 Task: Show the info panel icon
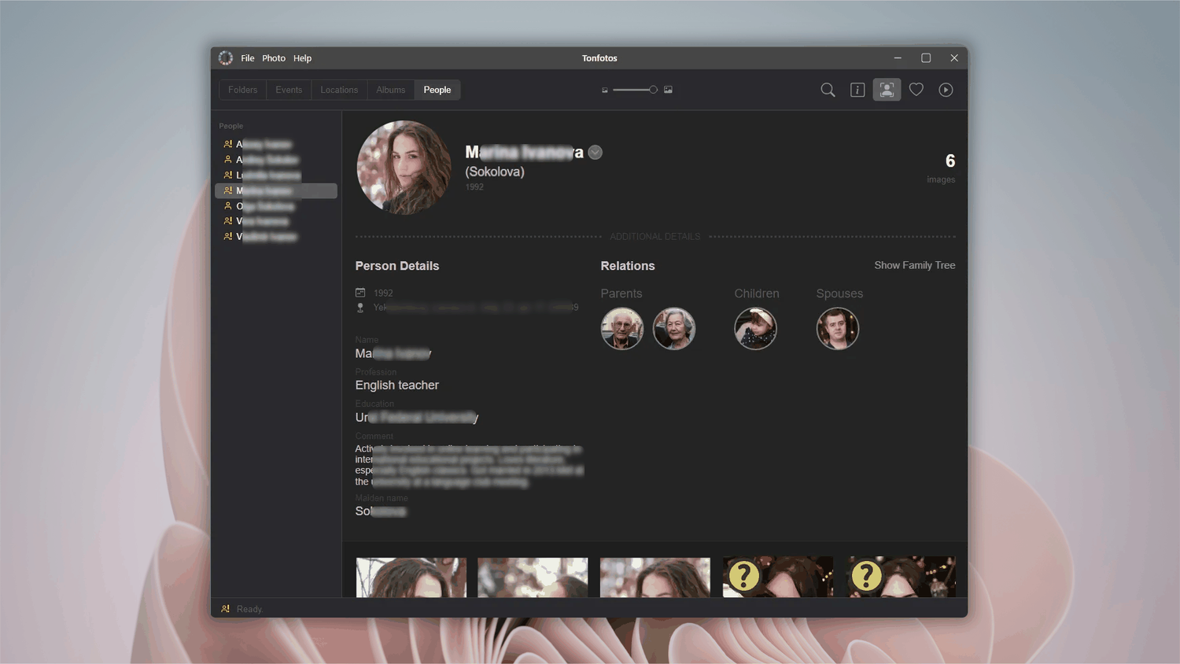[x=857, y=90]
